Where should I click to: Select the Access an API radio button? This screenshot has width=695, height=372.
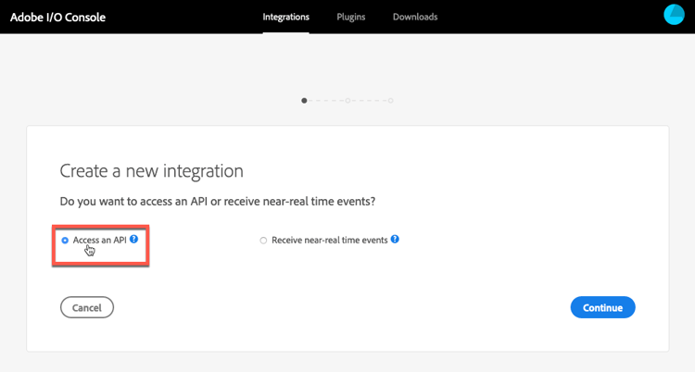point(65,241)
